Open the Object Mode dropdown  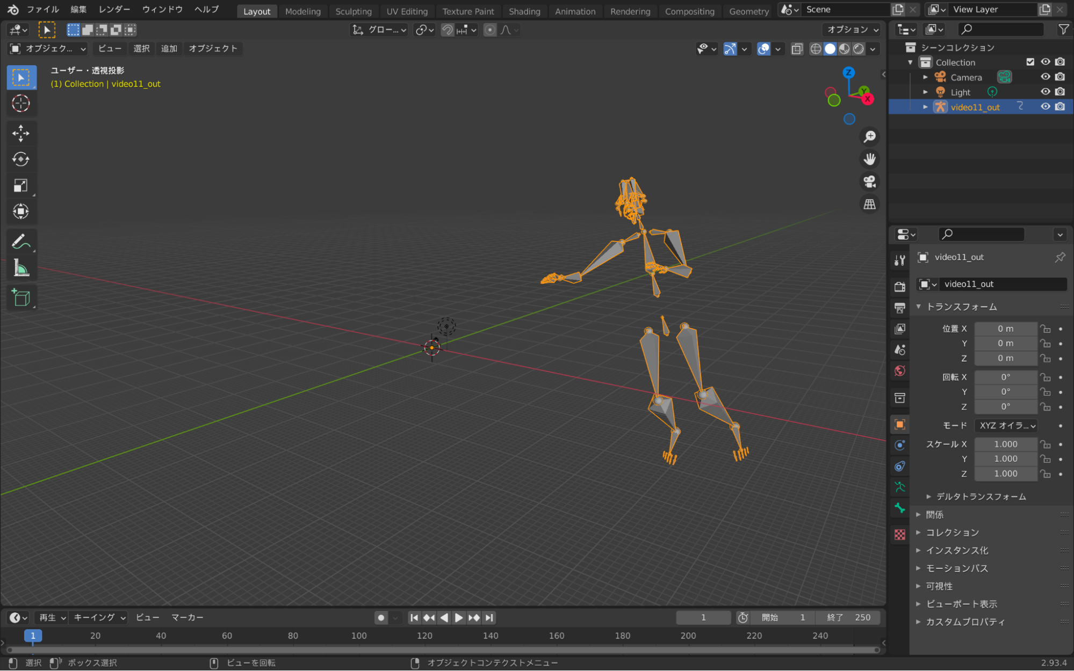coord(48,49)
